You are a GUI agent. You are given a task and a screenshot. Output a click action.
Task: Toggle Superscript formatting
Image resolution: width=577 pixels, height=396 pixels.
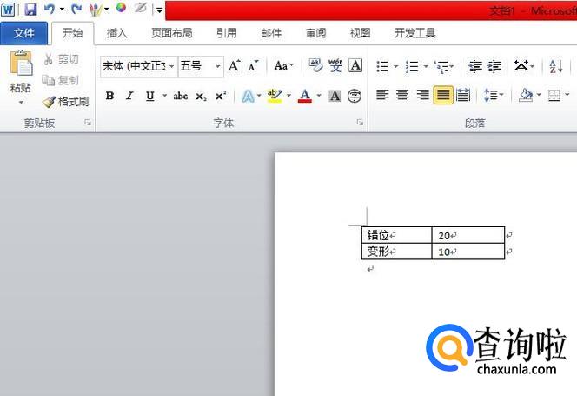pyautogui.click(x=221, y=96)
